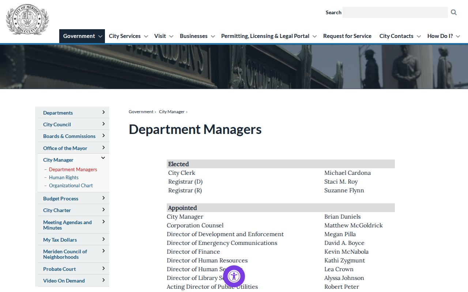Open Meeting Agendas and Minutes sidebar link
The width and height of the screenshot is (468, 292).
[x=67, y=225]
